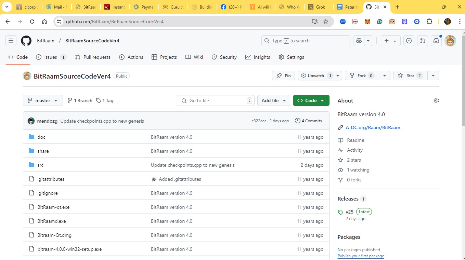Open the Projects tab
The width and height of the screenshot is (465, 260).
[x=164, y=57]
